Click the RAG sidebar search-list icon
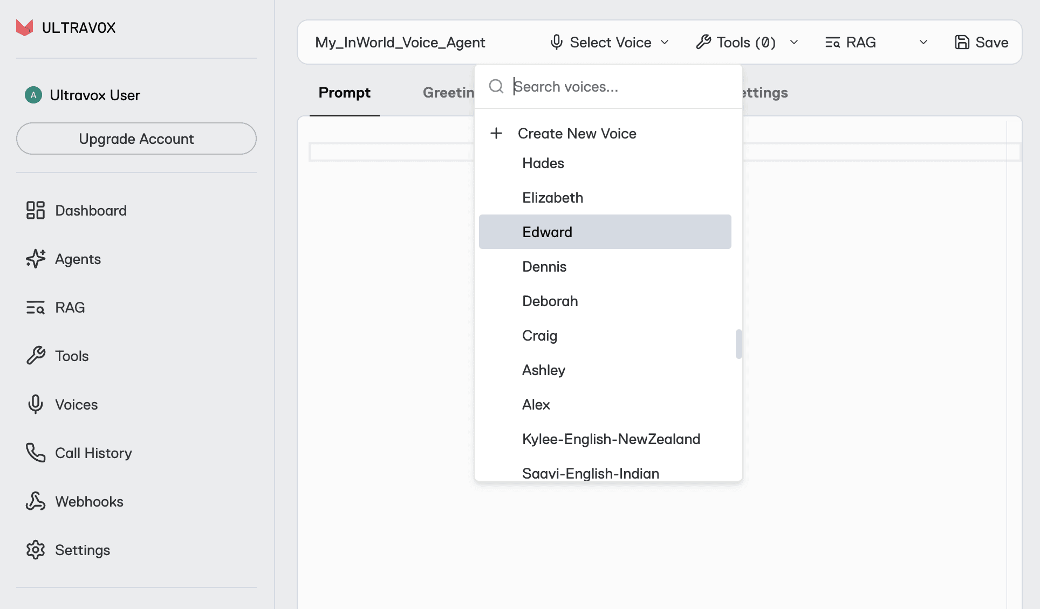Image resolution: width=1040 pixels, height=609 pixels. [36, 307]
